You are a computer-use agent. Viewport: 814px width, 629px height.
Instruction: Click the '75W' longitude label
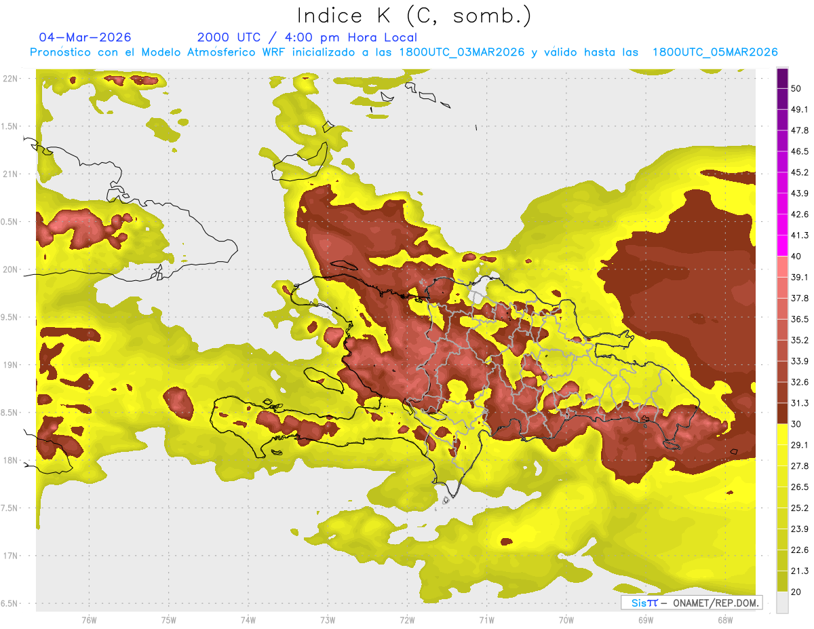pos(169,620)
